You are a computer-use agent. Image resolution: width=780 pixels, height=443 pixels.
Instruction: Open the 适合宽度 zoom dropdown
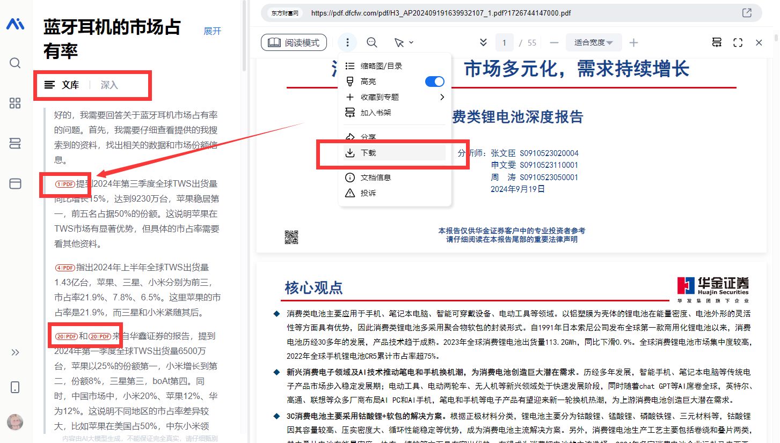[x=594, y=42]
